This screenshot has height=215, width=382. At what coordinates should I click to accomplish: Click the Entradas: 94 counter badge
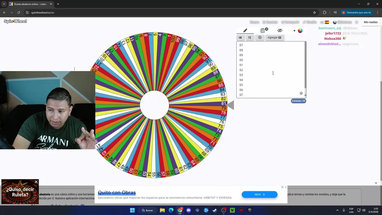click(x=298, y=101)
